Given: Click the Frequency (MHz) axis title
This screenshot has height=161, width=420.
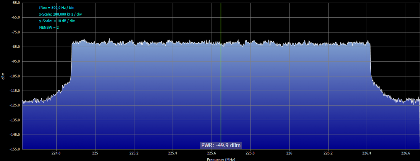Looking at the screenshot, I should pyautogui.click(x=221, y=159).
